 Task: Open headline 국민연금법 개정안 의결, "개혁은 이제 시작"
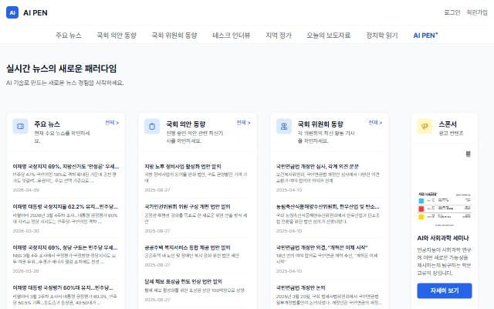click(x=322, y=247)
